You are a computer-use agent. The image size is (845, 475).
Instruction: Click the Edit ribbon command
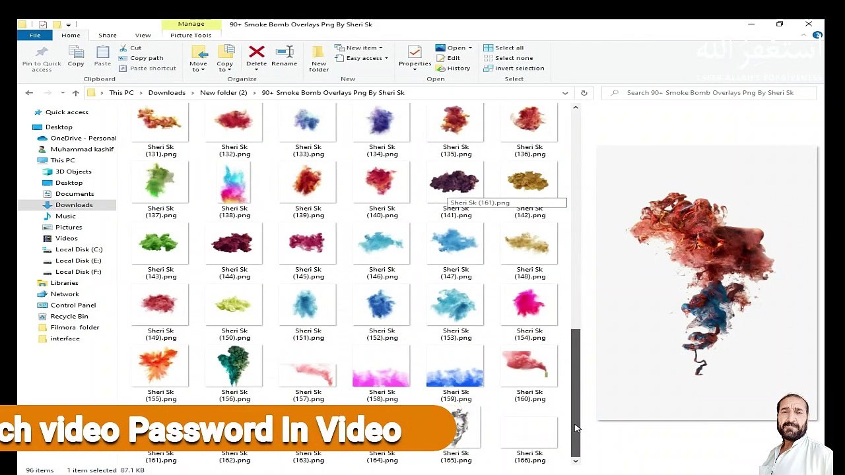tap(448, 58)
